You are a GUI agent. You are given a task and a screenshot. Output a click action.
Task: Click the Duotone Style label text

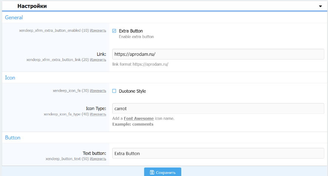click(132, 91)
